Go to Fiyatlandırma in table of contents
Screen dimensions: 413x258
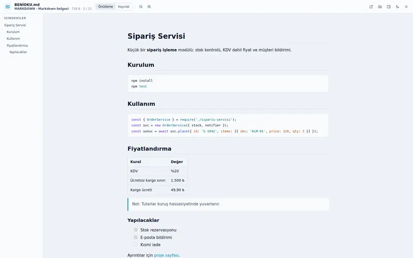[x=17, y=45]
